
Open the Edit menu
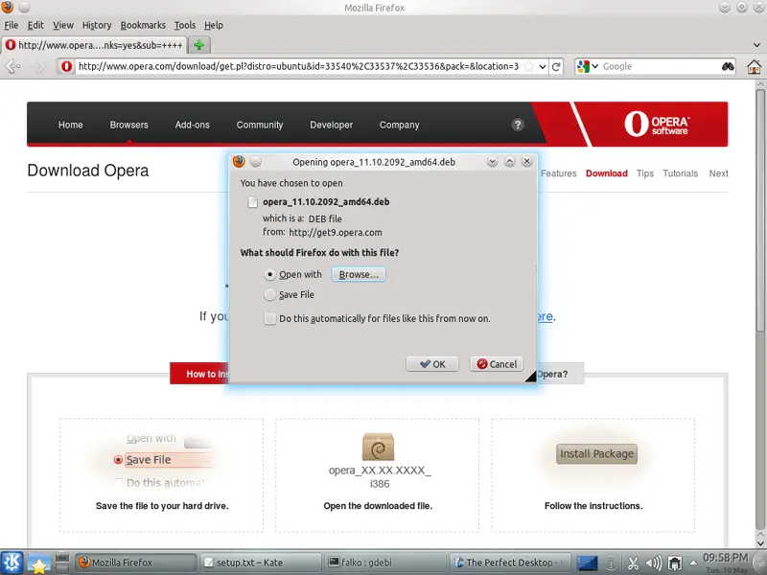click(x=35, y=25)
